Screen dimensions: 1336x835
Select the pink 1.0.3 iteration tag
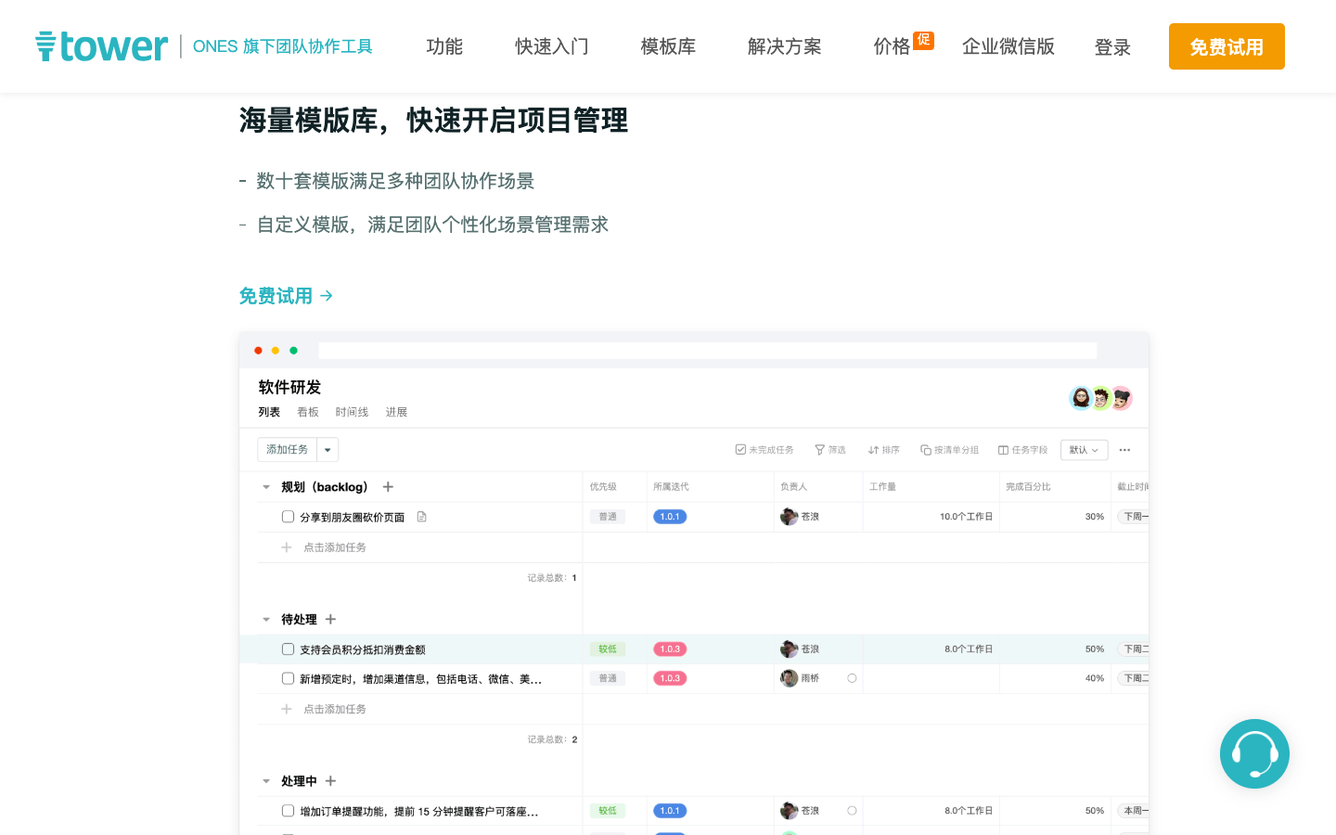pyautogui.click(x=670, y=649)
